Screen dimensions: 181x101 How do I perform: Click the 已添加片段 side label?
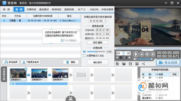pos(4,74)
